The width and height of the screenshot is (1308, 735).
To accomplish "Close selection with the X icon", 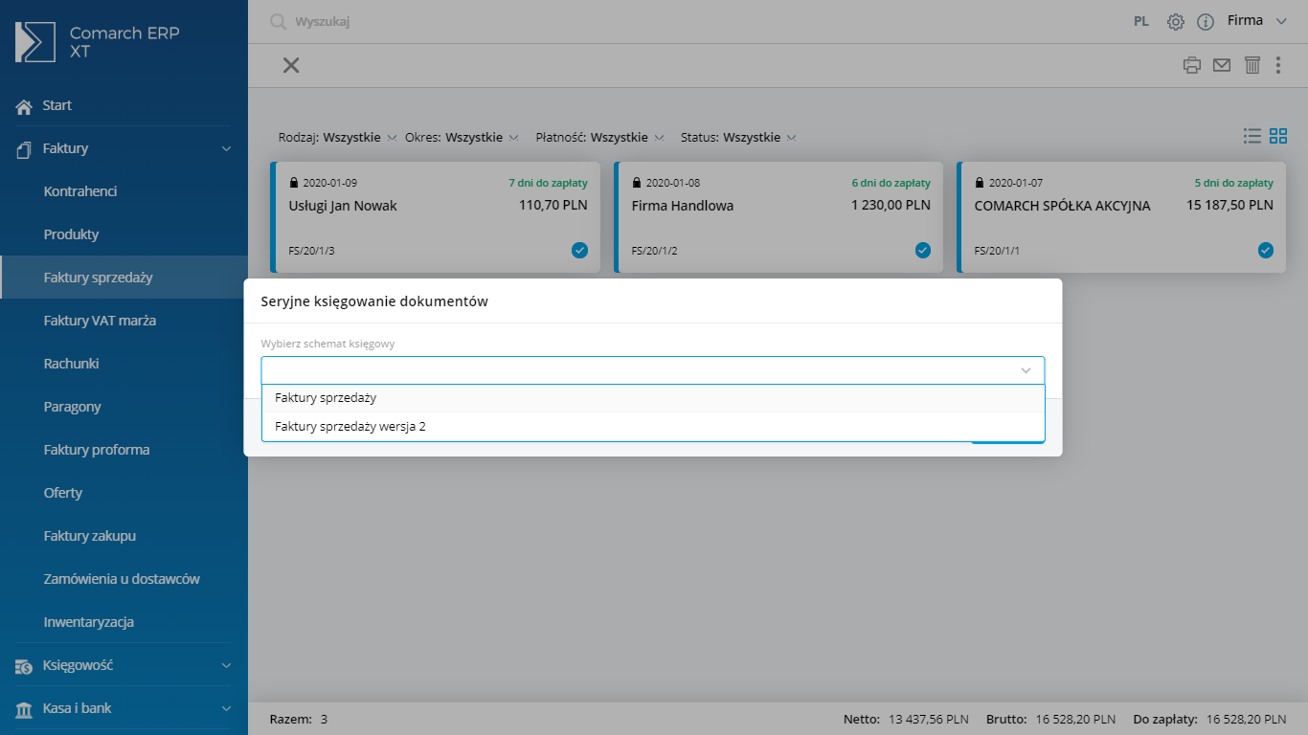I will (291, 65).
